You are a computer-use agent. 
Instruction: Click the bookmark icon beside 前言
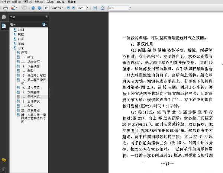[x=15, y=39]
